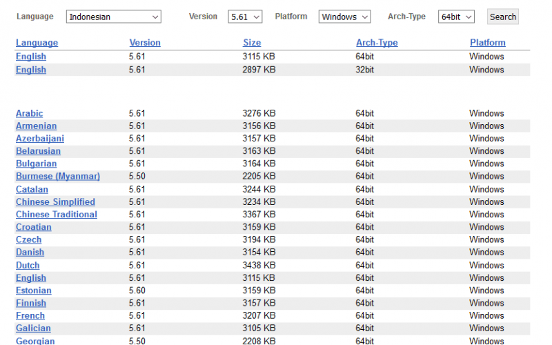Select 64bit cell in Finnish row
The height and width of the screenshot is (345, 552).
tap(364, 303)
